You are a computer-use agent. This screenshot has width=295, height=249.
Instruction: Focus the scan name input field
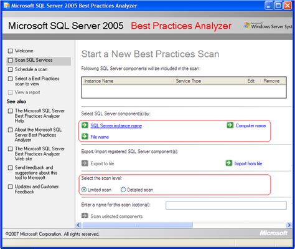point(226,205)
